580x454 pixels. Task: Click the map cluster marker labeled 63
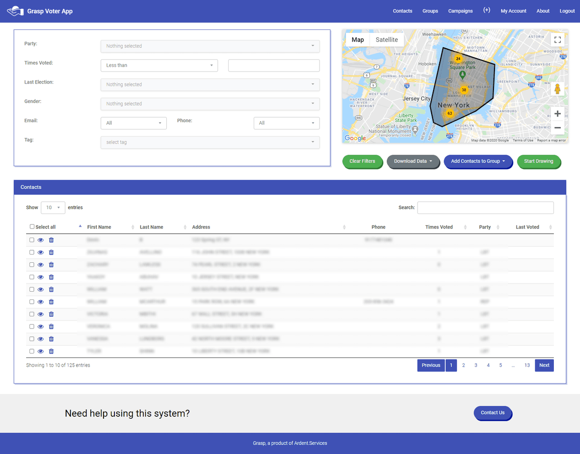click(x=449, y=113)
